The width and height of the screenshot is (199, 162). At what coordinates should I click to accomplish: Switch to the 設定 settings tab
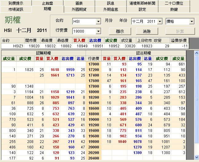[142, 9]
